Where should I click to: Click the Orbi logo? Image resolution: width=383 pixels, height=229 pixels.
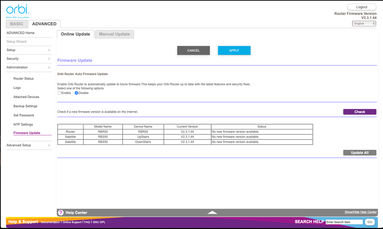(x=18, y=11)
